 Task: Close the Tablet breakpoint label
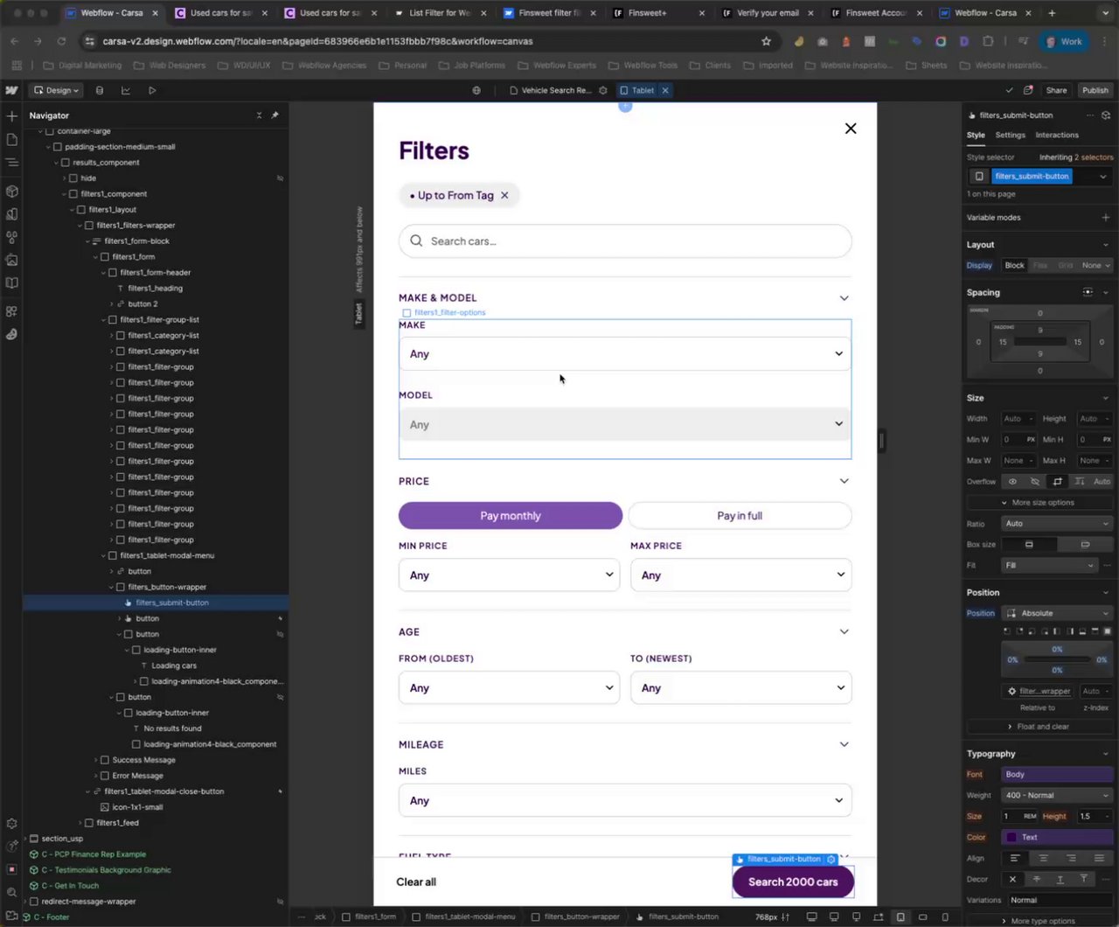coord(665,90)
